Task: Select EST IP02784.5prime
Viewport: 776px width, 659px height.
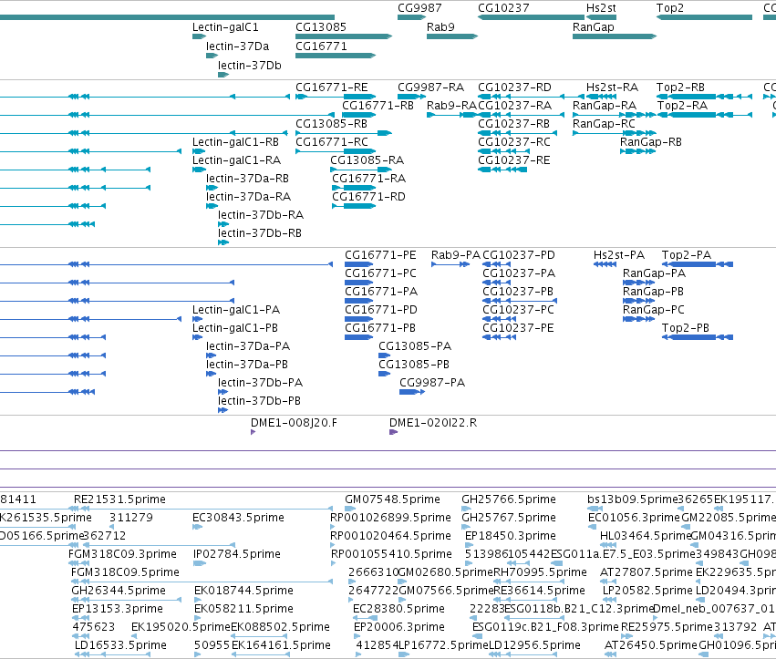Action: [237, 554]
